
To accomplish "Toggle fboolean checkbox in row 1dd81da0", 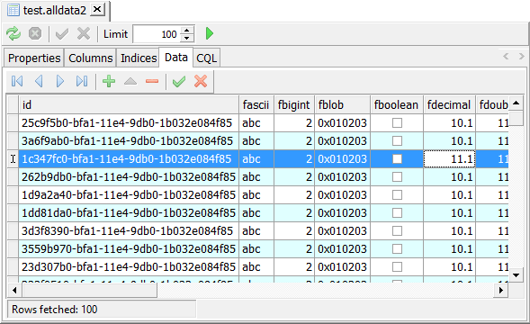I will pyautogui.click(x=397, y=212).
